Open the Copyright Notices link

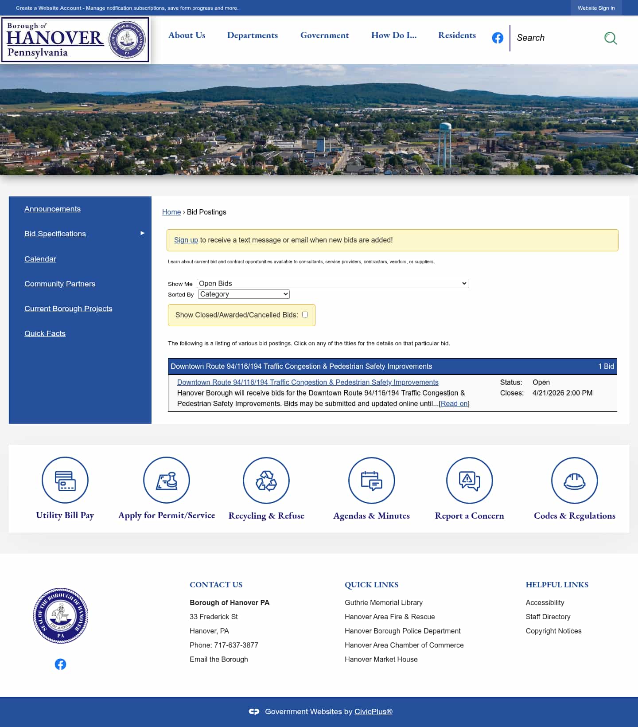[554, 631]
